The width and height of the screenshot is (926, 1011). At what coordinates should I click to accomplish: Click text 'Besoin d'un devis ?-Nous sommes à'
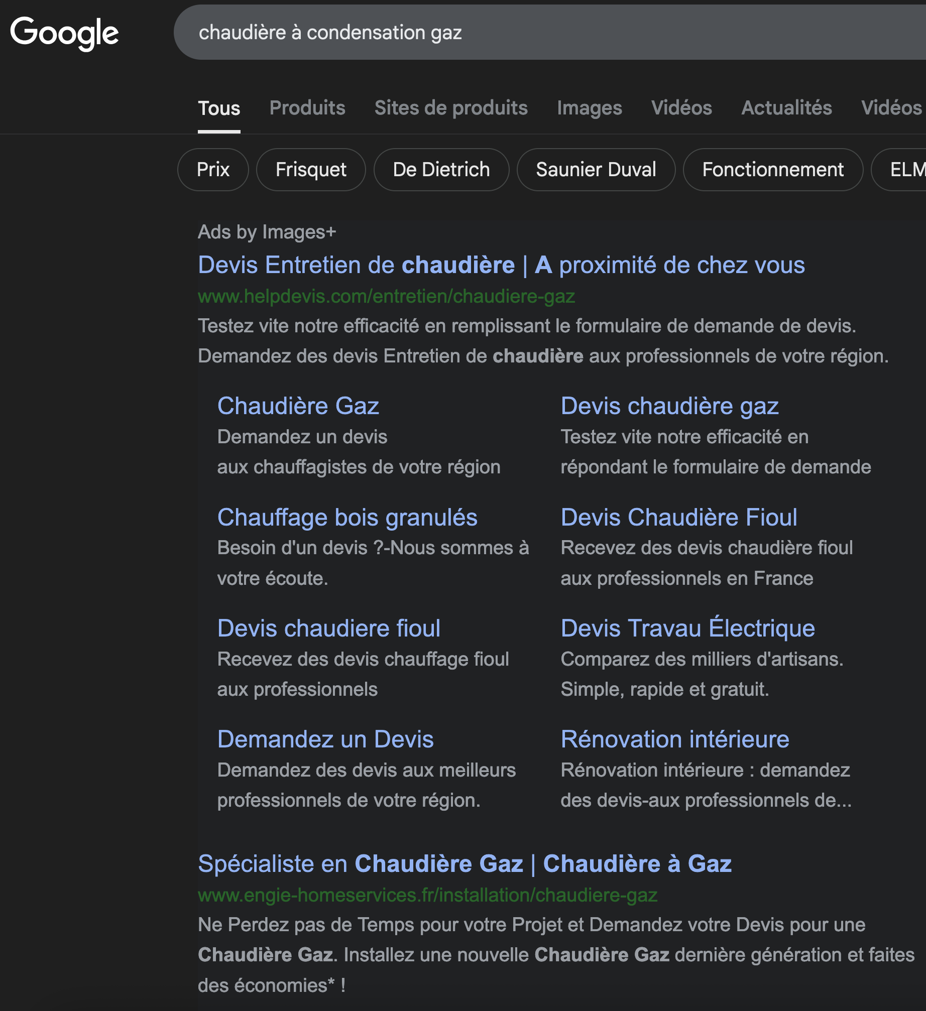373,548
